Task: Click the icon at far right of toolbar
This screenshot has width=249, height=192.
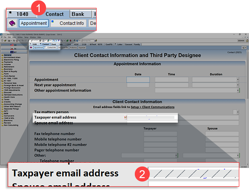Action: pyautogui.click(x=247, y=41)
